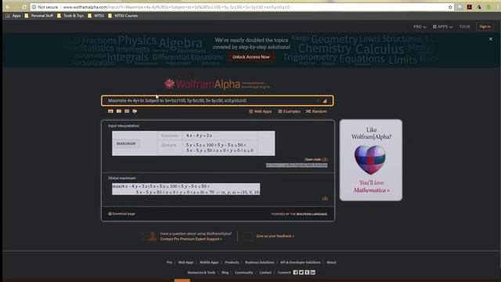The height and width of the screenshot is (282, 501).
Task: Open the Apps shortcut in bookmarks bar
Action: coord(13,16)
